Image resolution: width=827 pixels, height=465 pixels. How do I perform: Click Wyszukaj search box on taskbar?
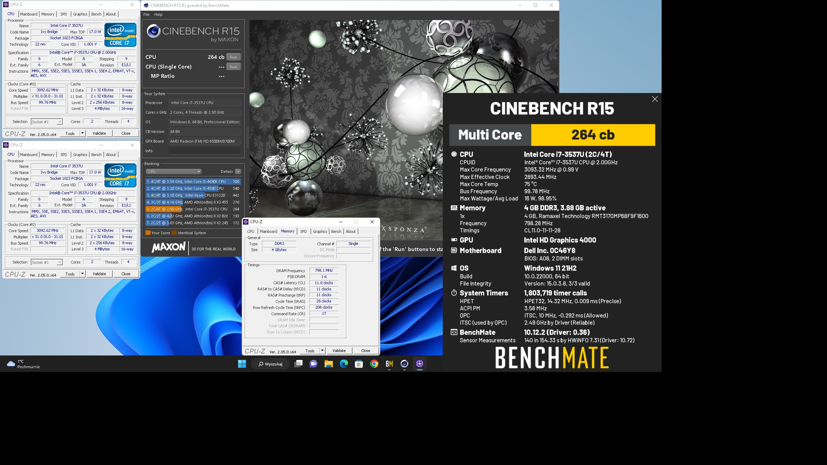point(270,364)
